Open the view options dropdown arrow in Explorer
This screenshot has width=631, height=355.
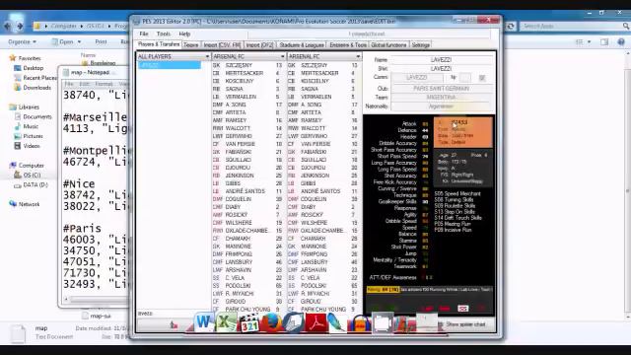click(x=590, y=41)
